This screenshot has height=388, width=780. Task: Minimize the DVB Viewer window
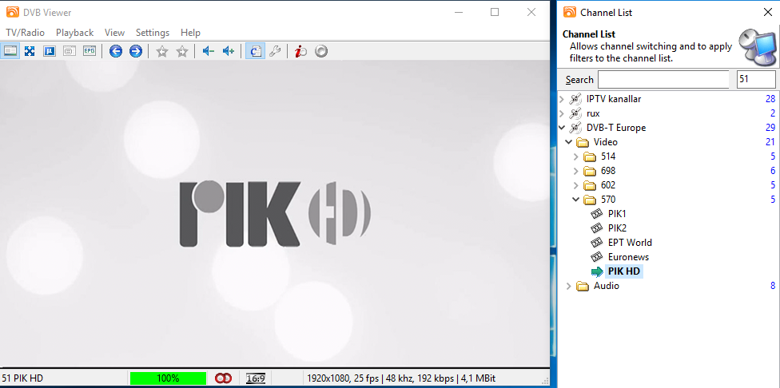click(458, 13)
